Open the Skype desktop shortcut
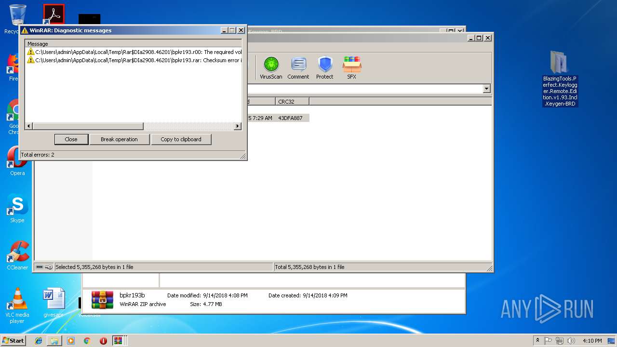The image size is (617, 347). 17,208
